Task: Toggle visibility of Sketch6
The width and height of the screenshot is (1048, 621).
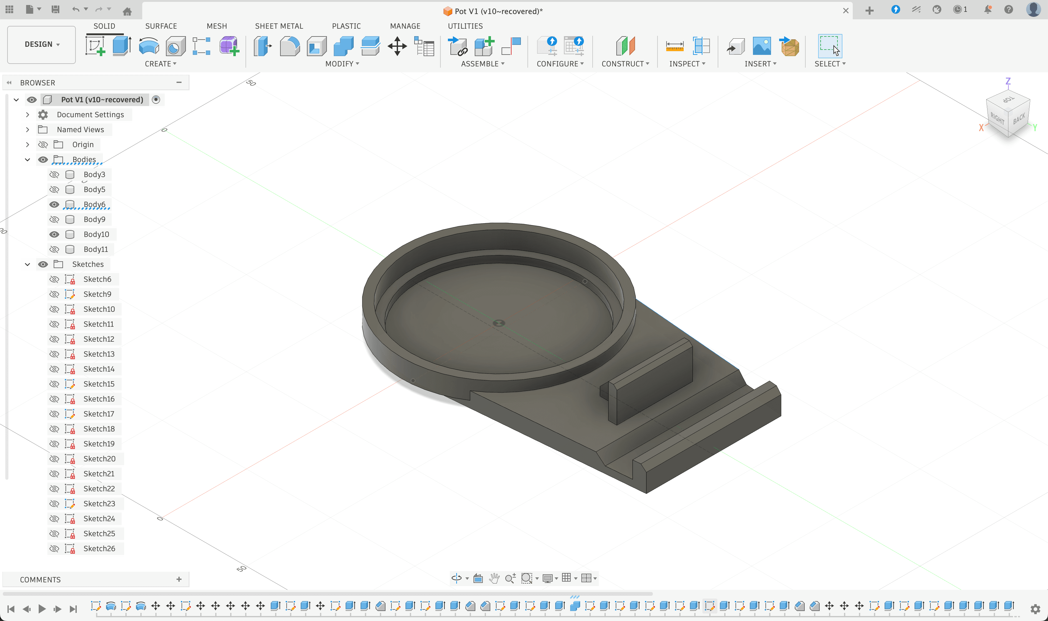Action: click(54, 279)
